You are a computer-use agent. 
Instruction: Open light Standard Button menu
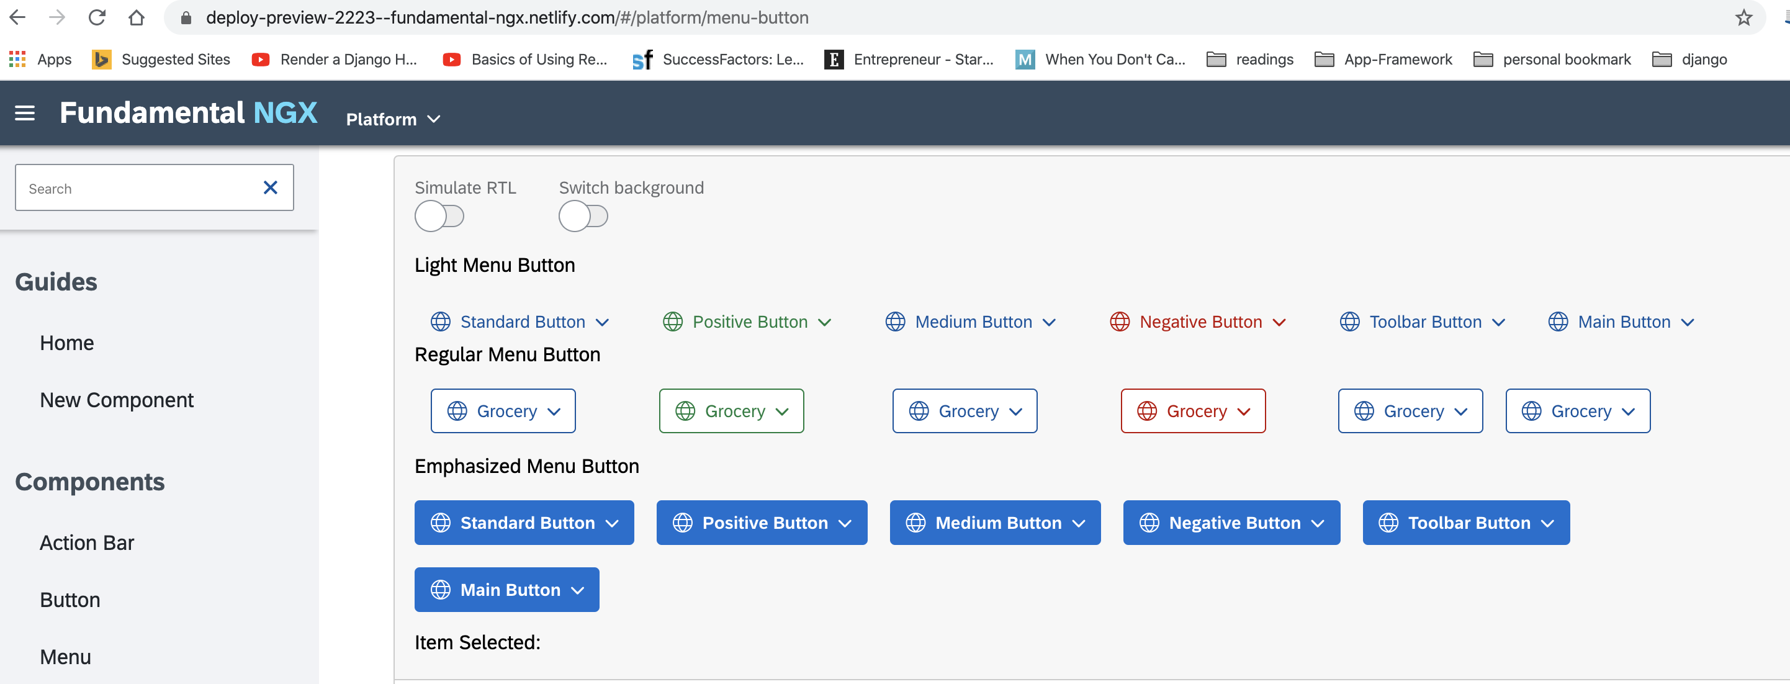[521, 322]
